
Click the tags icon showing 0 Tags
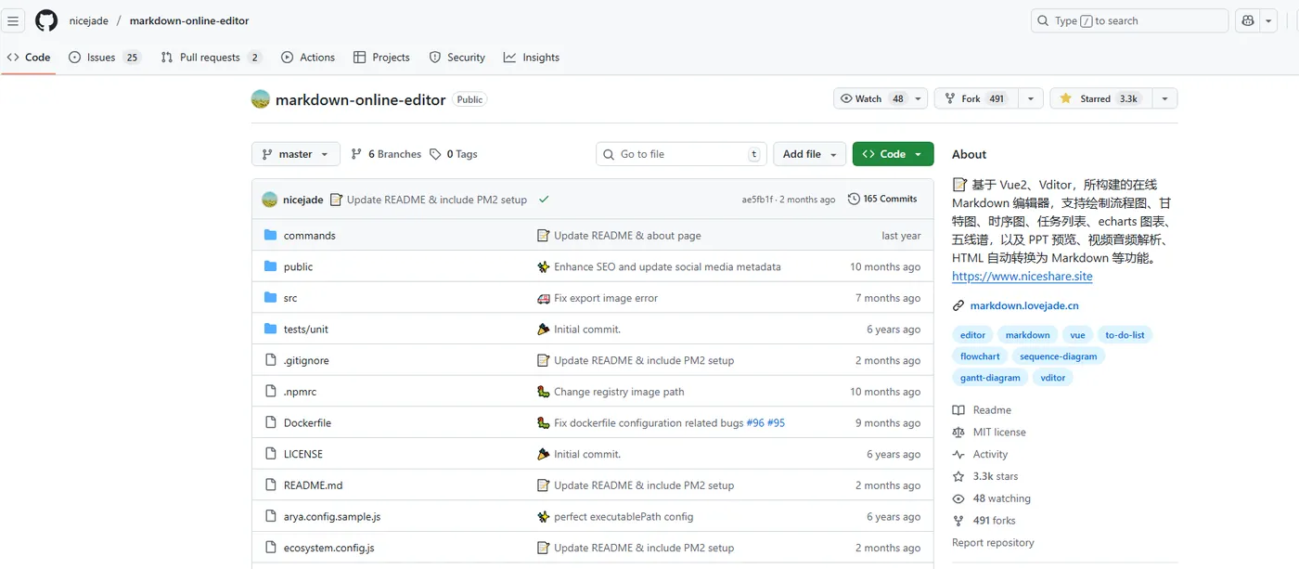(x=434, y=153)
